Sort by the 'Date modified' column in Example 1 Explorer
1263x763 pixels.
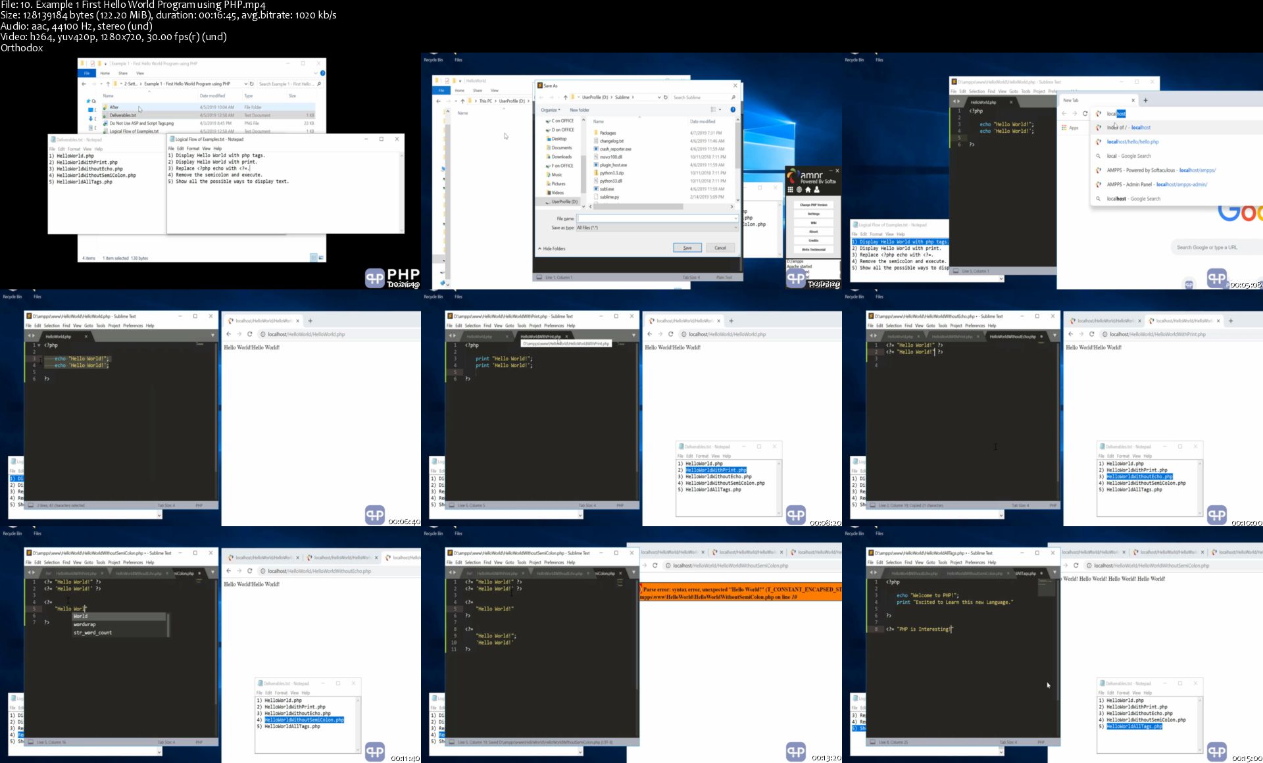212,96
